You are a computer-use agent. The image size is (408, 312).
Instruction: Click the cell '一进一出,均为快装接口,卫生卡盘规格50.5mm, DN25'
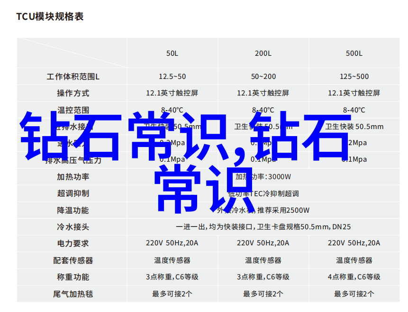point(263,227)
